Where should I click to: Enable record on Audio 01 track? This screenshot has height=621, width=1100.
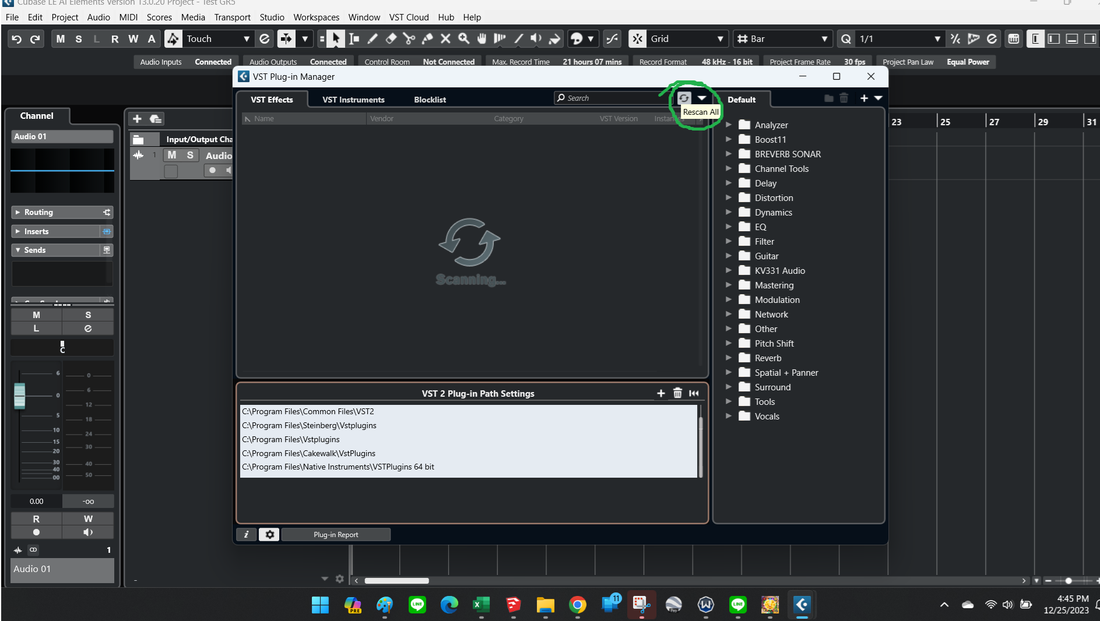pos(213,171)
